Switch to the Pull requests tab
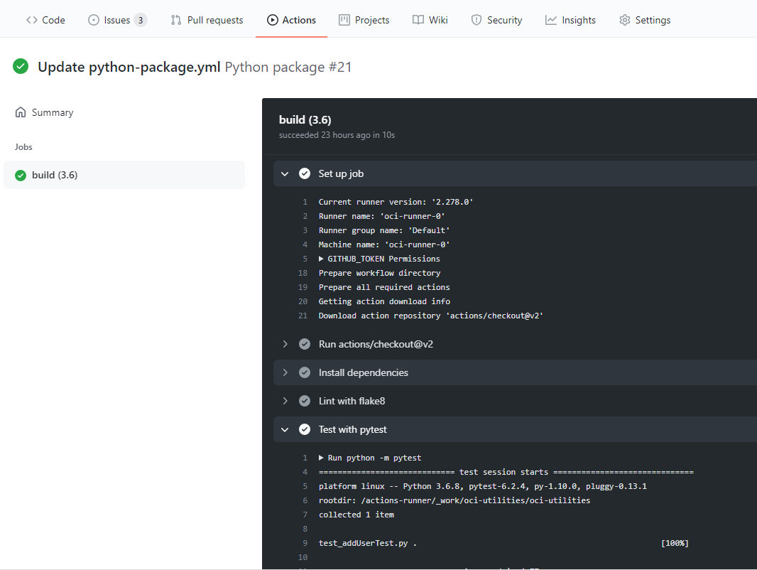This screenshot has width=757, height=570. [x=214, y=20]
